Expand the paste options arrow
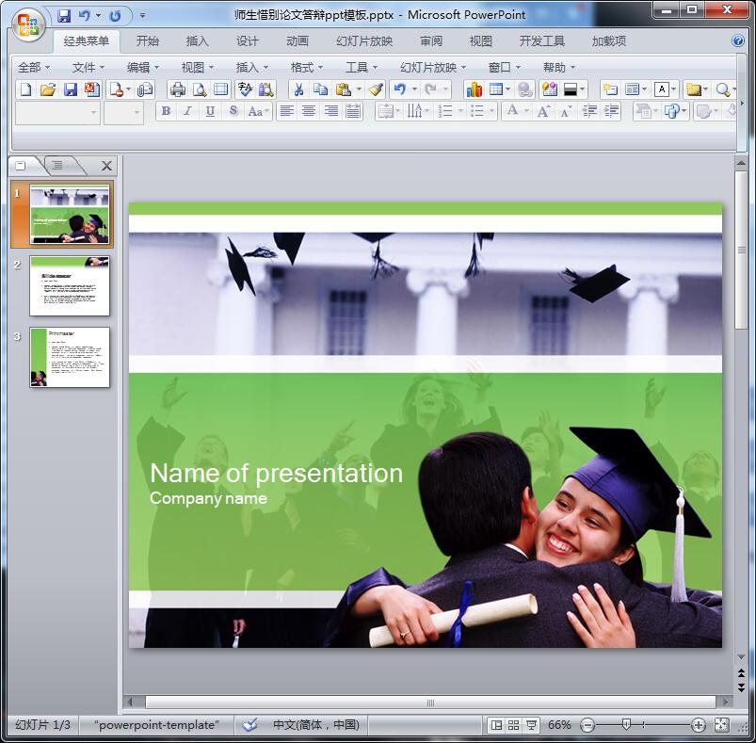The width and height of the screenshot is (756, 743). (359, 89)
